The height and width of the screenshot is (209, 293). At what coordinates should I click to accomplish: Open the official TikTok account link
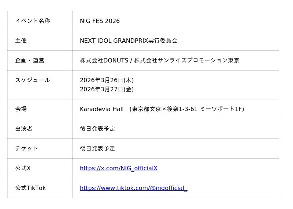click(x=133, y=188)
